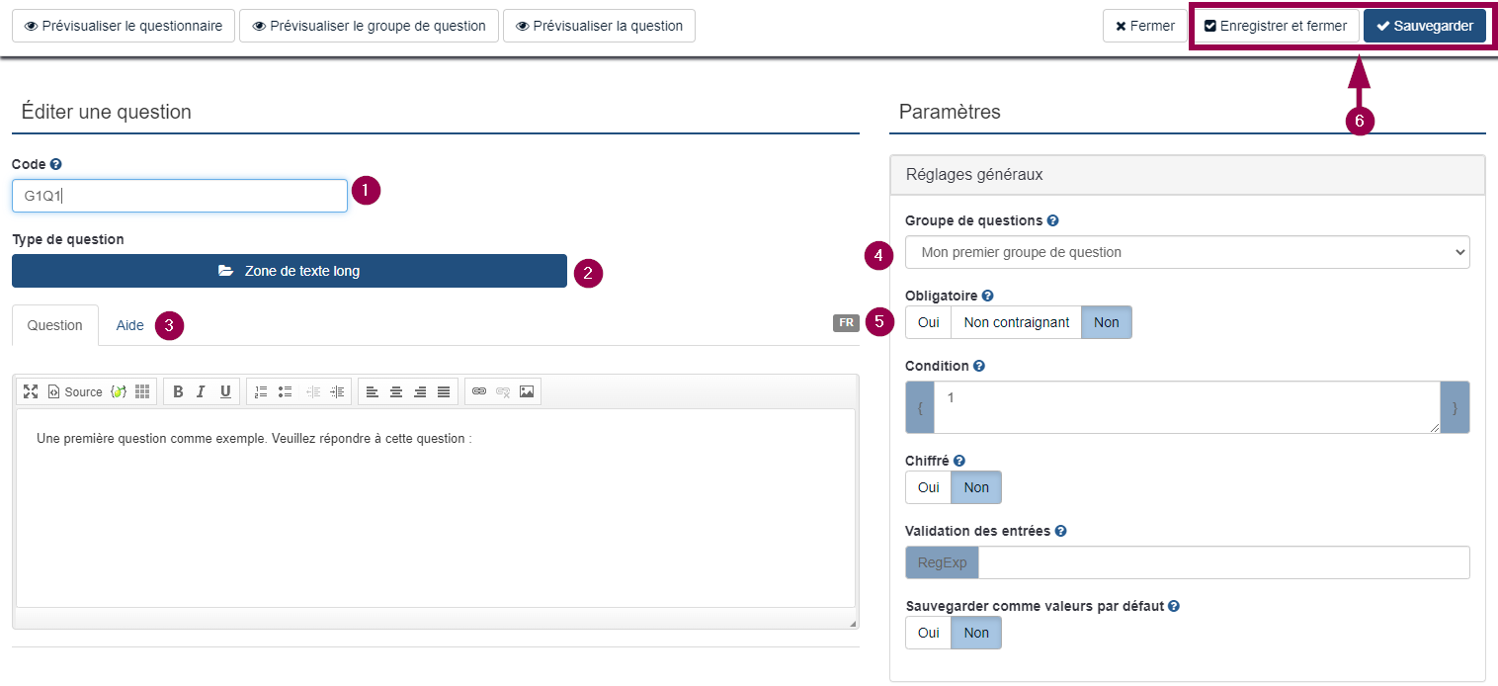Apply italic using the editor toolbar
Viewport: 1498px width, 686px height.
pyautogui.click(x=201, y=391)
